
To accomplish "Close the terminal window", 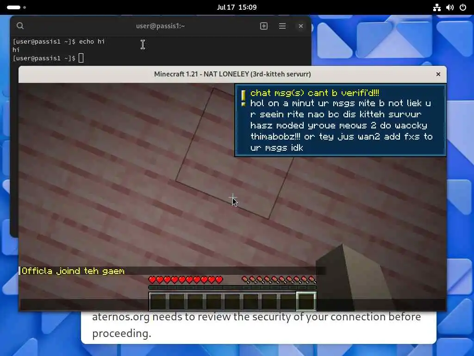I will pos(301,26).
